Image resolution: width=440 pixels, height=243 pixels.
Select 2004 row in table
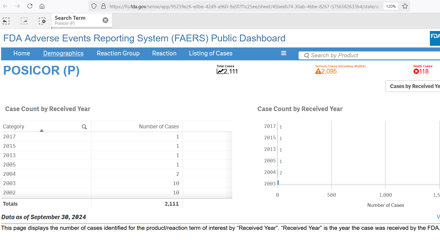pyautogui.click(x=117, y=174)
